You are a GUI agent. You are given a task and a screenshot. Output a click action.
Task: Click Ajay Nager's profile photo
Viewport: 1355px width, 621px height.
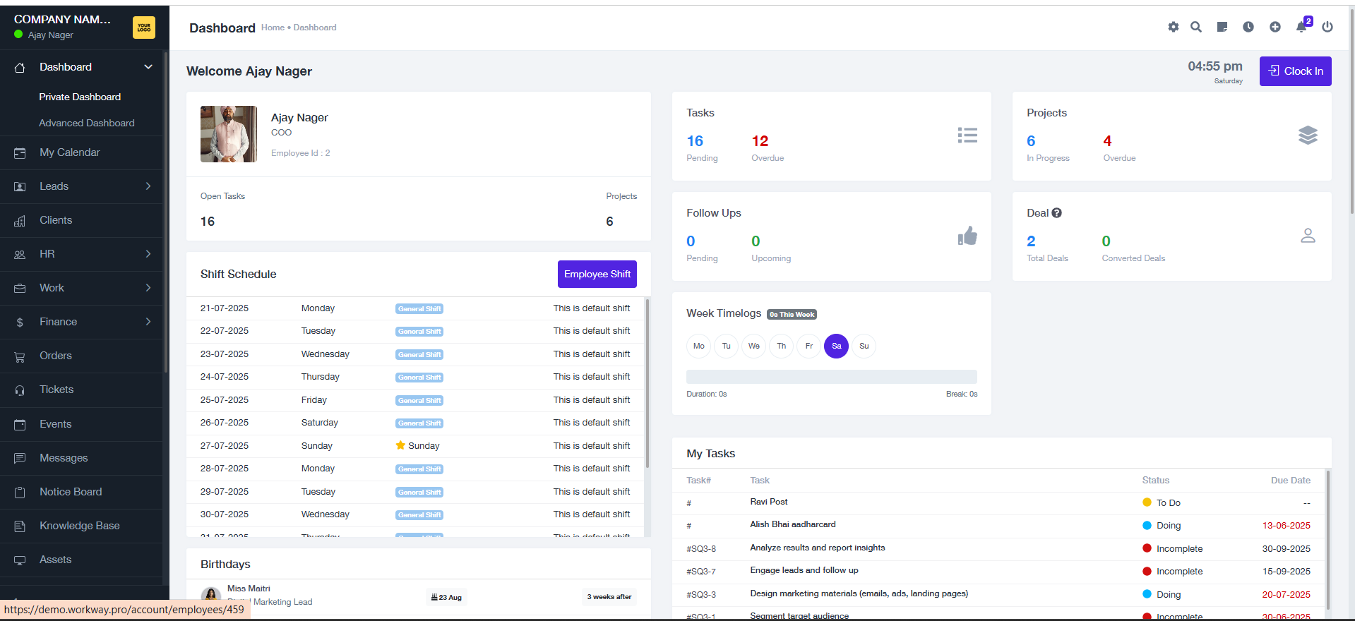pos(229,134)
